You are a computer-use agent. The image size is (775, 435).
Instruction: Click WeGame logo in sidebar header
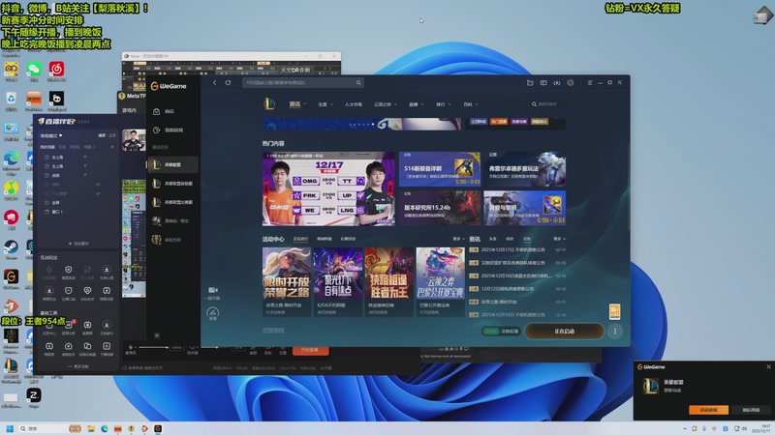169,86
